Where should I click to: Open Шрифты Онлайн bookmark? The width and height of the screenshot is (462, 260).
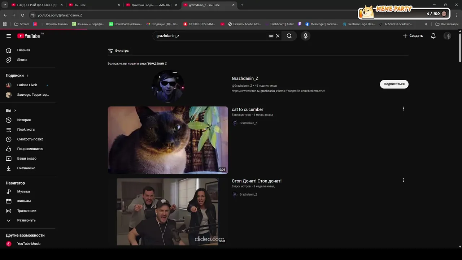click(54, 24)
